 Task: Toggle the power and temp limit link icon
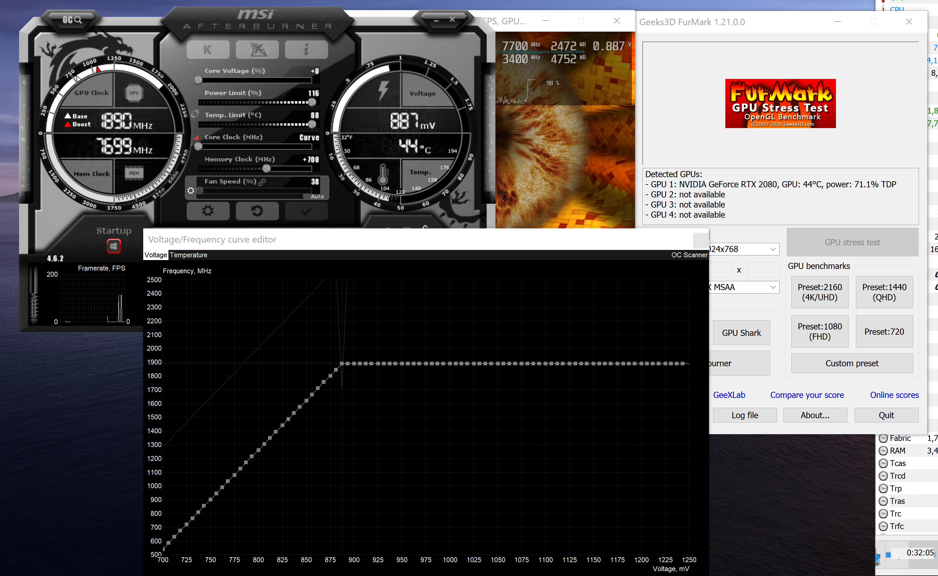195,114
